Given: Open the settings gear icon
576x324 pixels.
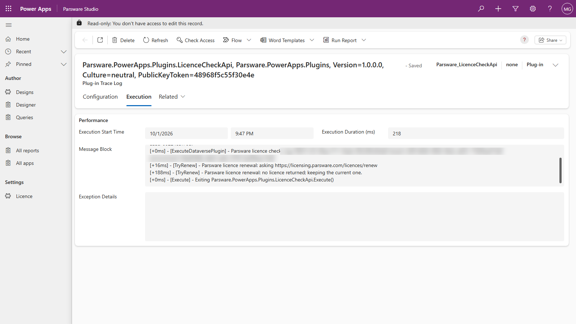Looking at the screenshot, I should click(533, 9).
